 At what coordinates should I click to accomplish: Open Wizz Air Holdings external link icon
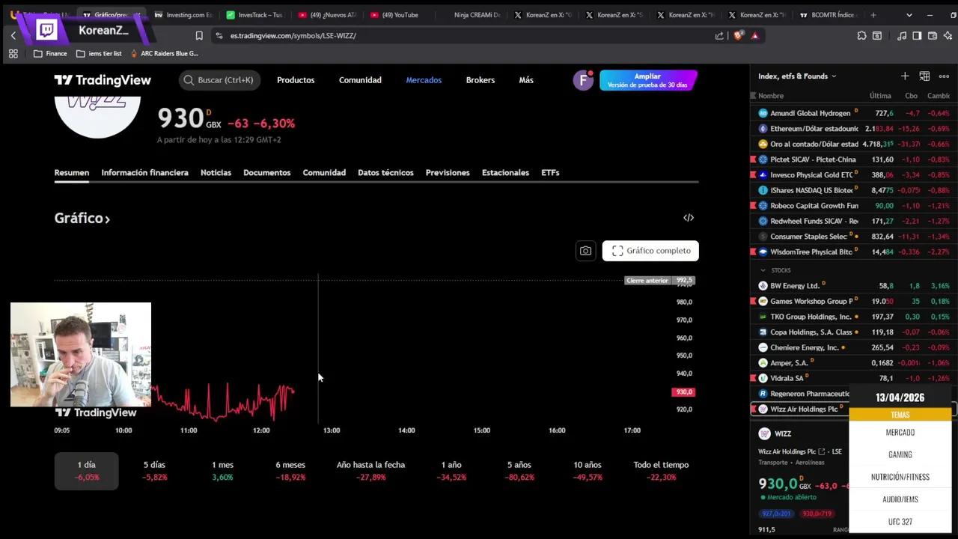tap(822, 452)
